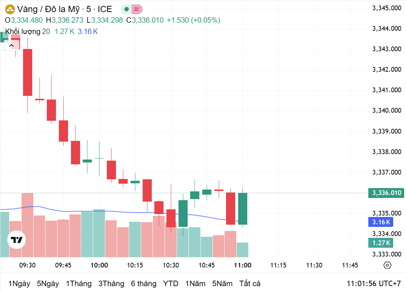Switch to the 3Tháng range

tap(111, 284)
